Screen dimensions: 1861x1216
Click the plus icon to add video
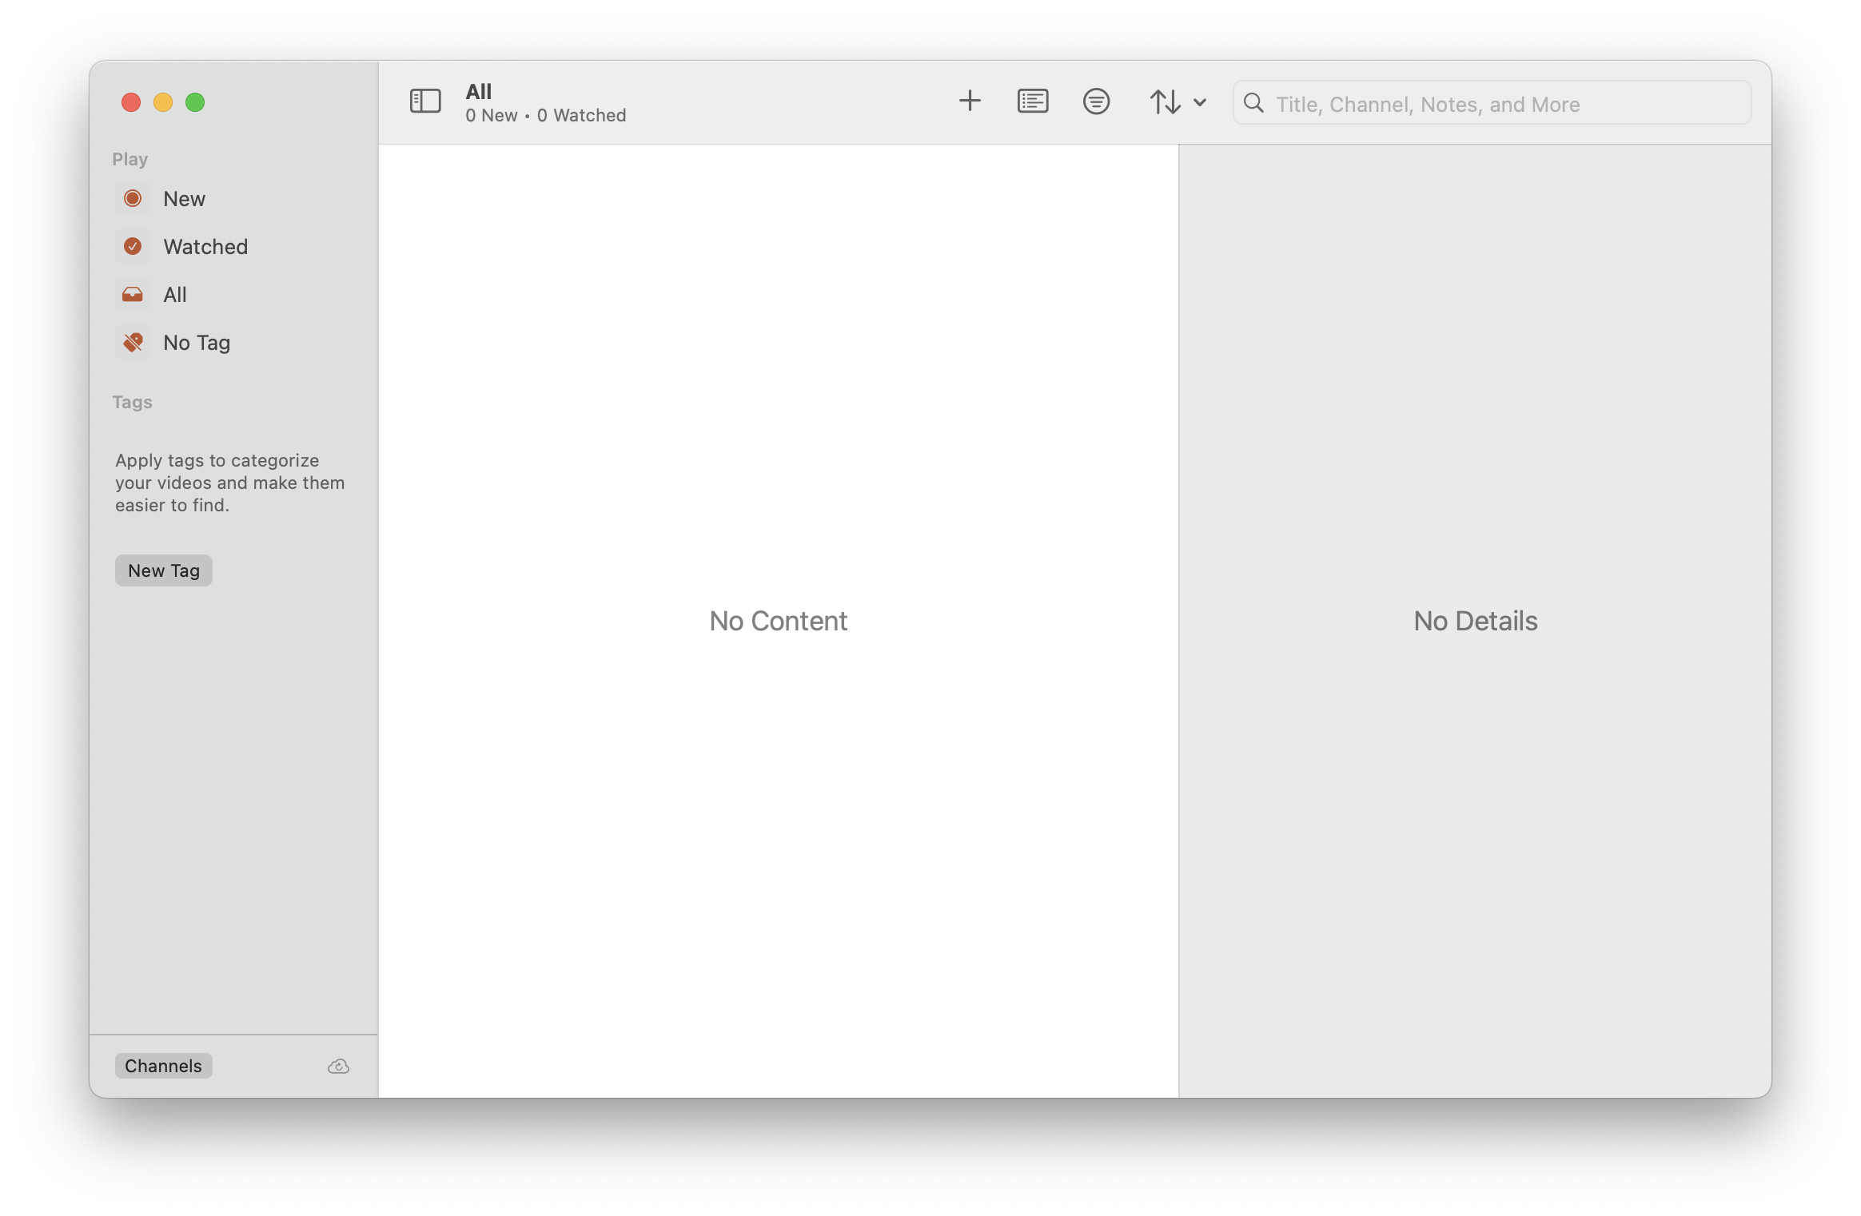point(969,101)
